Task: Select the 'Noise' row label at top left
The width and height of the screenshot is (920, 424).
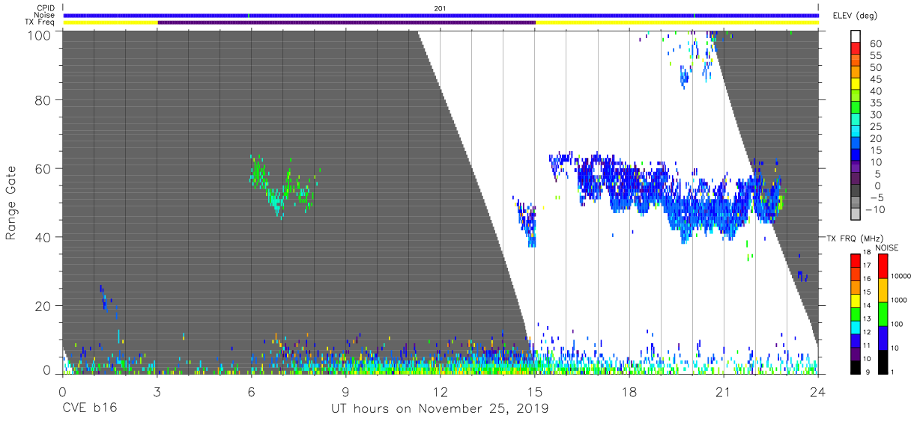Action: coord(44,15)
